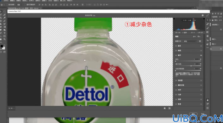Viewport: 223px width, 123px height.
Task: Select the Magic Wand tool
Action: point(4,14)
